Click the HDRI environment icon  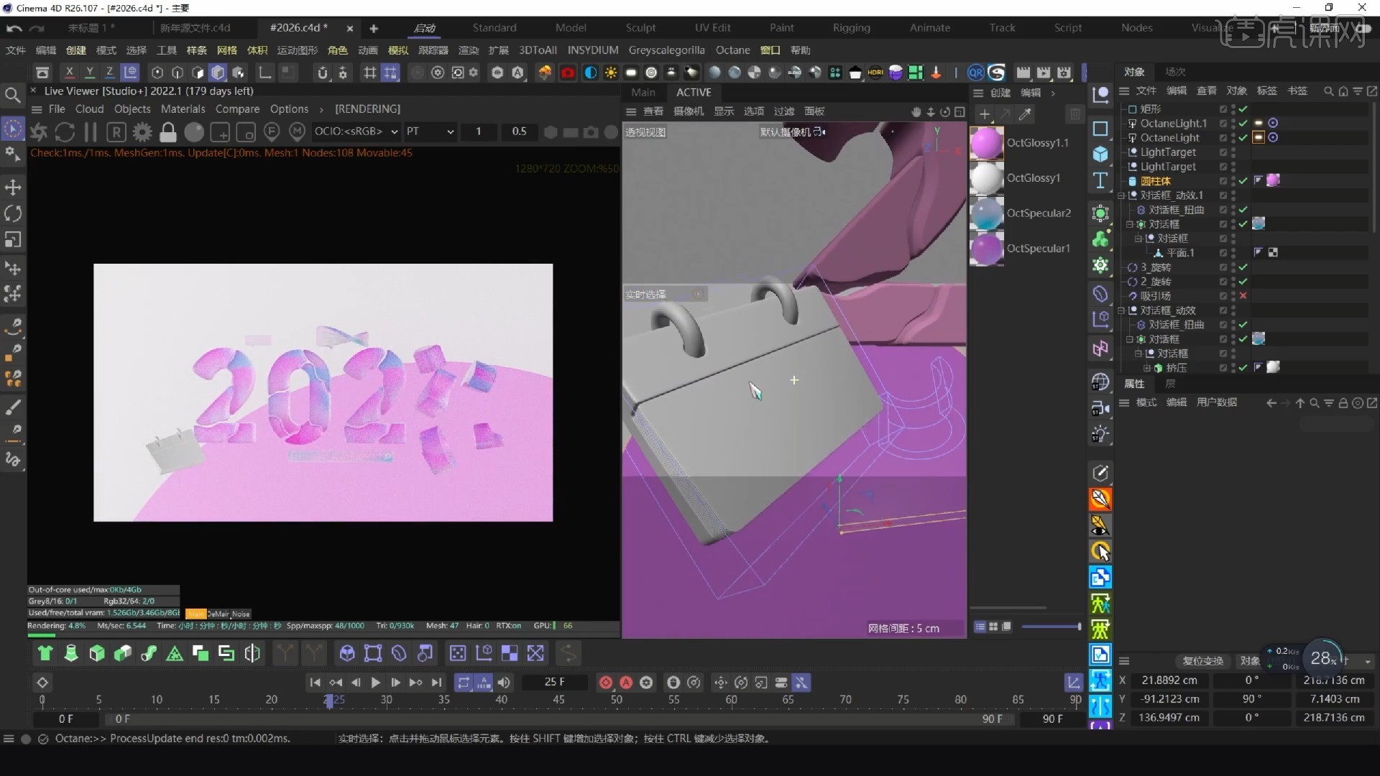875,73
